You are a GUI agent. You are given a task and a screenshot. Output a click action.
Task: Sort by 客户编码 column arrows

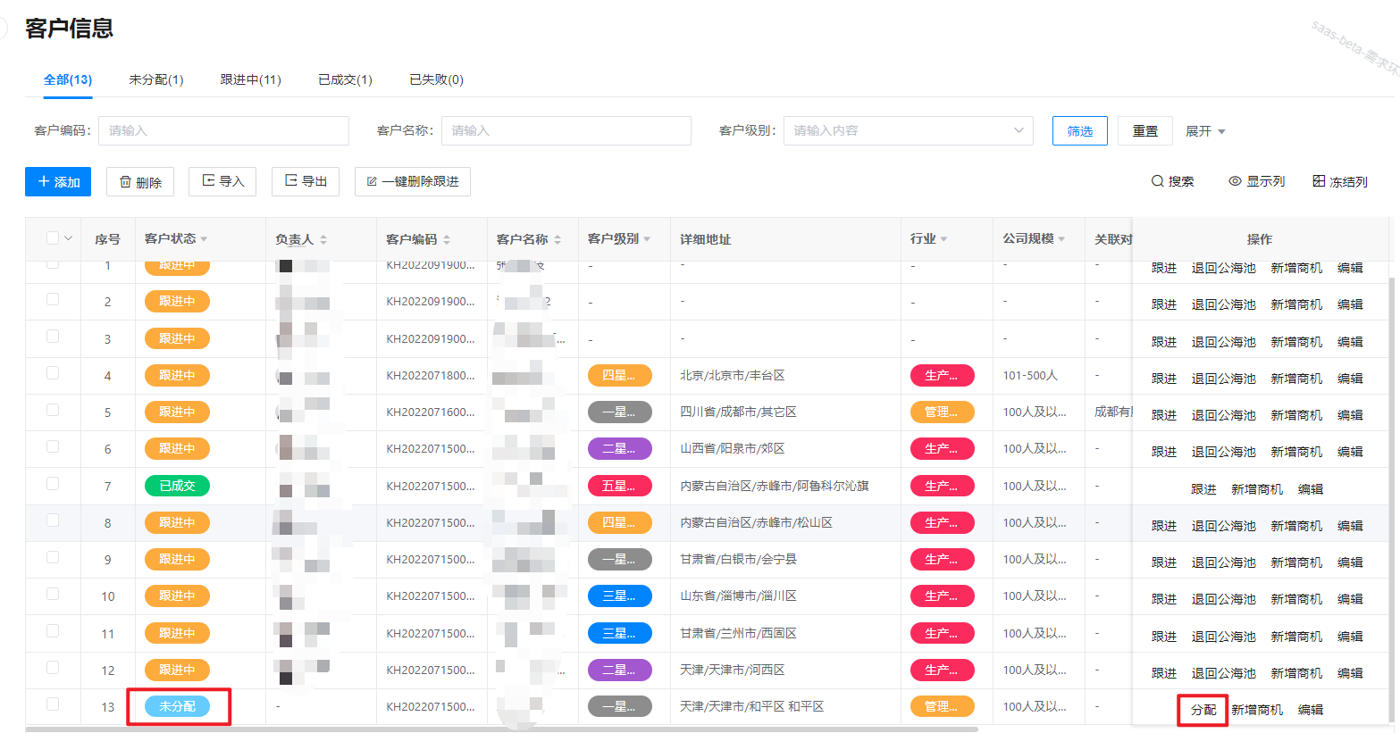[x=447, y=239]
